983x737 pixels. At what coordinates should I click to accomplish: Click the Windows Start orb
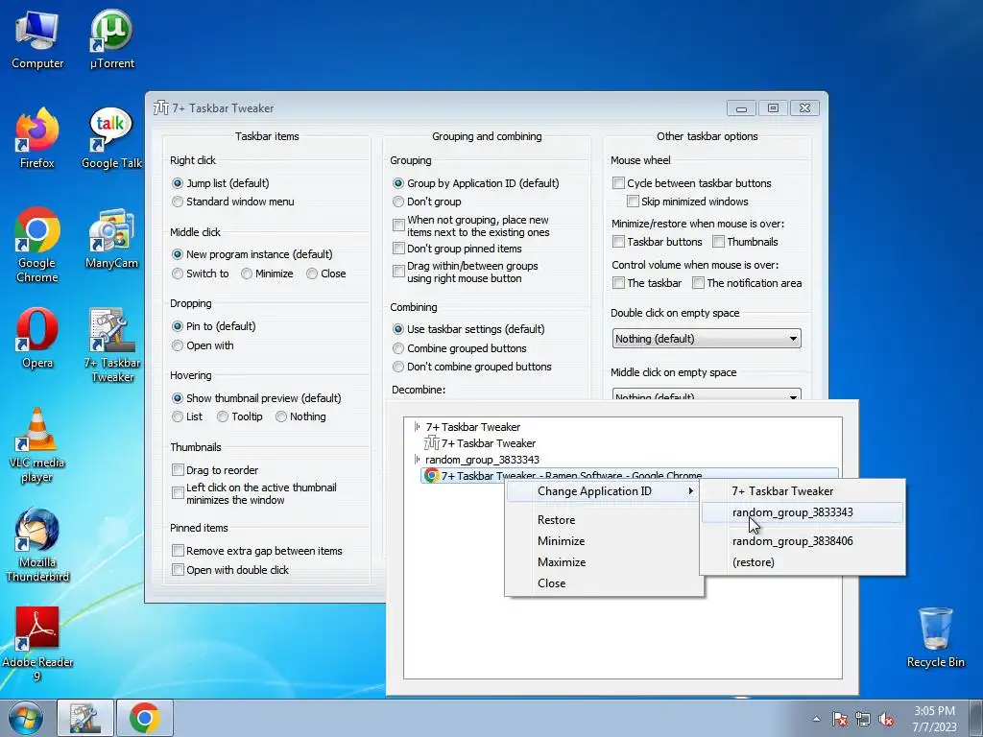[26, 718]
